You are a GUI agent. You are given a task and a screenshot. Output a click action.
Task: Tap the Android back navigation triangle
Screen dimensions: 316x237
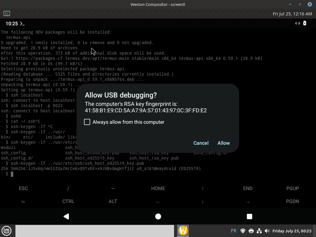coord(66,216)
